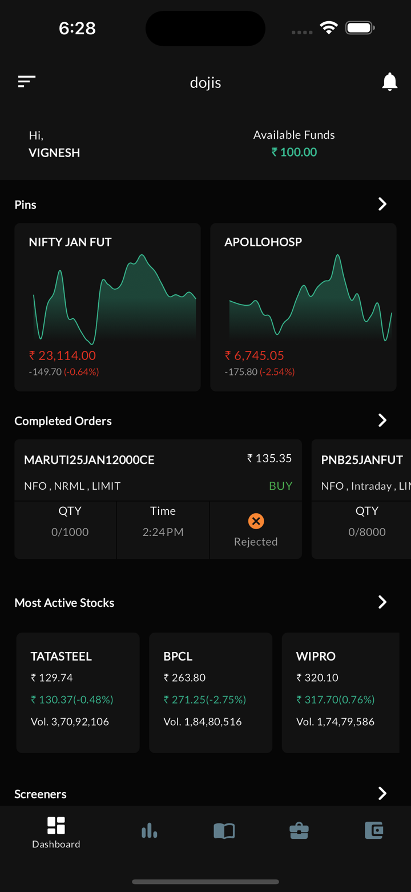The height and width of the screenshot is (892, 411).
Task: Open the BPCL stock card
Action: 211,692
